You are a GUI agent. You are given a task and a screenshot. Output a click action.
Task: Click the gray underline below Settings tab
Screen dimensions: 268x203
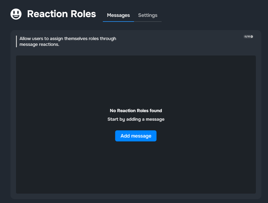click(x=148, y=21)
